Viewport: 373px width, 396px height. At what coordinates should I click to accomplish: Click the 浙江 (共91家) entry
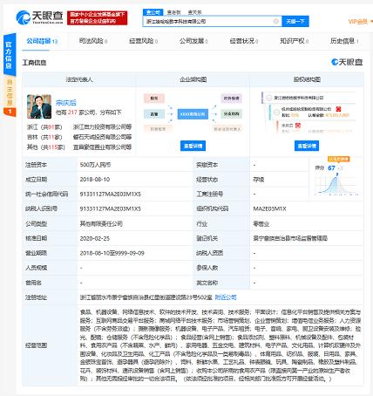(44, 127)
